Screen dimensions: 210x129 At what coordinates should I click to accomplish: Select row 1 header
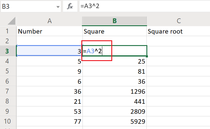click(8, 31)
